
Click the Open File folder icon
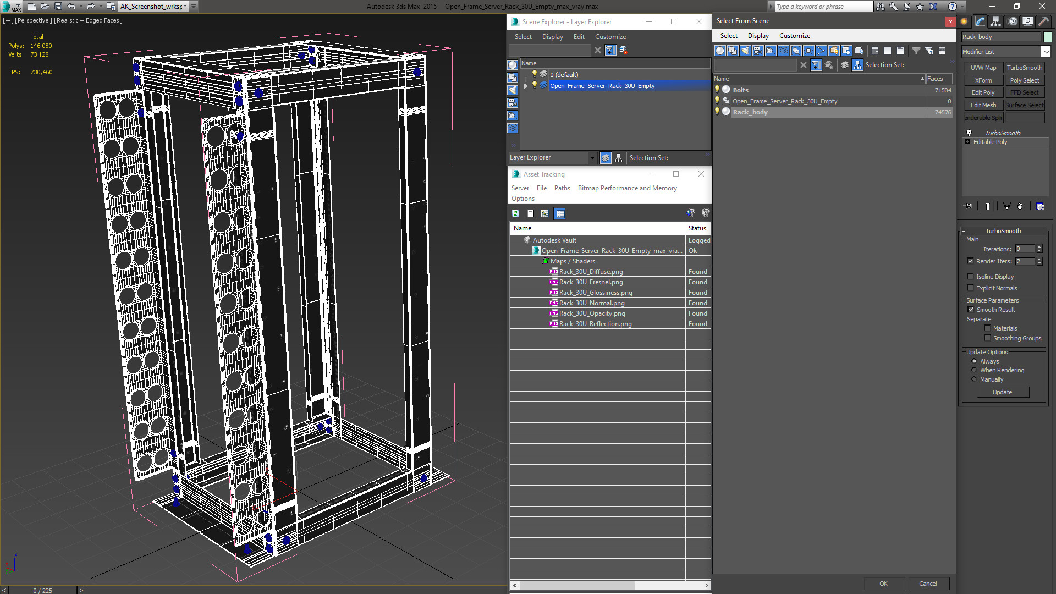pos(45,7)
